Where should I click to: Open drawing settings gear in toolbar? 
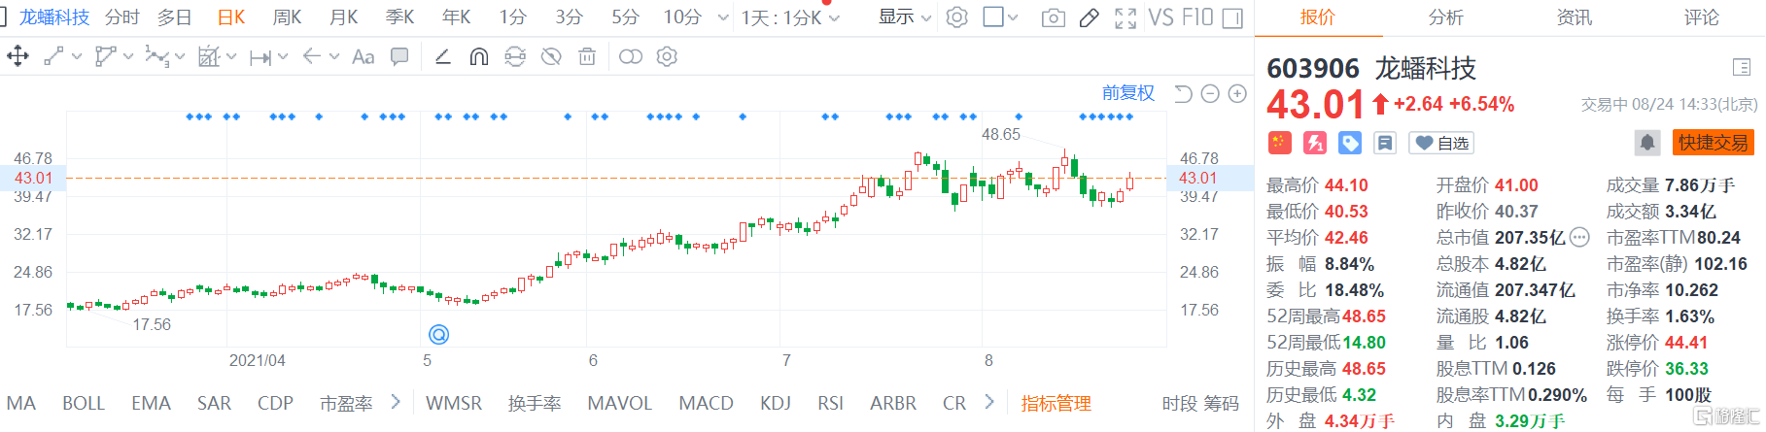[667, 56]
